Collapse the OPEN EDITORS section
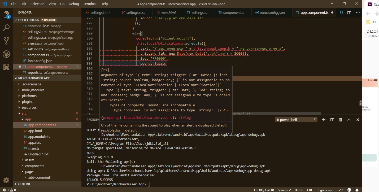The height and width of the screenshot is (192, 379). (x=47, y=20)
